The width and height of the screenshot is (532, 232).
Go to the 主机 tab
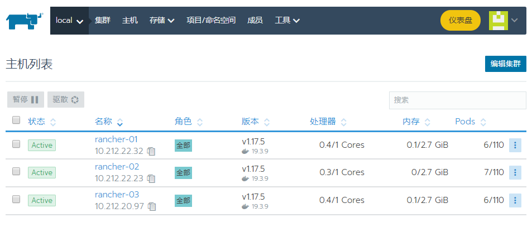tap(130, 21)
